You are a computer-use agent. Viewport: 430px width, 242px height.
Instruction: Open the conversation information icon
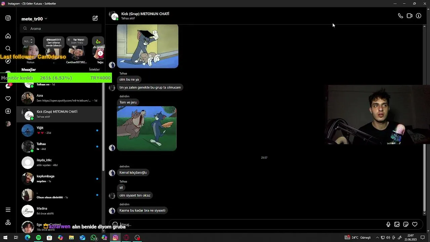(419, 16)
